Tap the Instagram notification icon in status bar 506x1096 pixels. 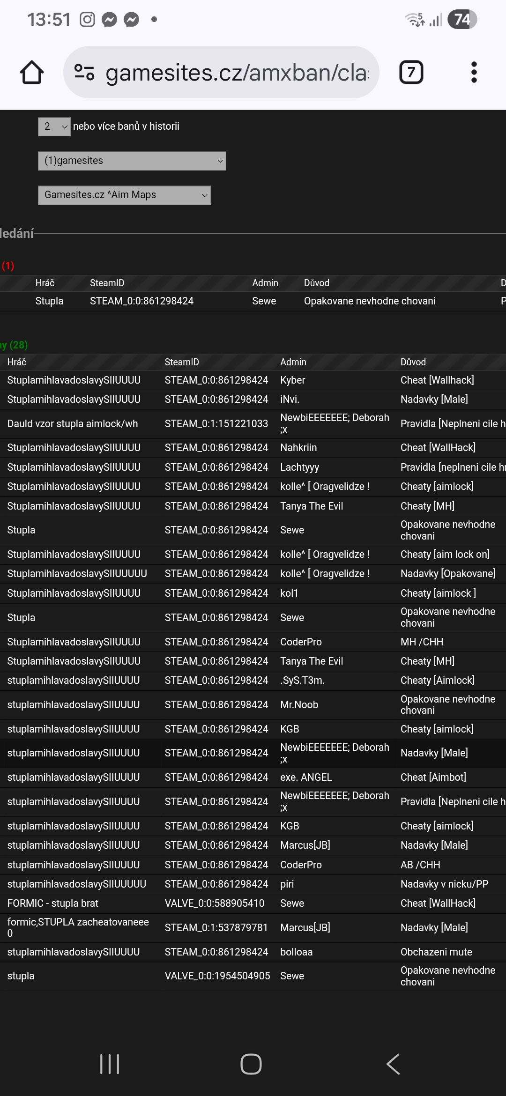click(87, 20)
